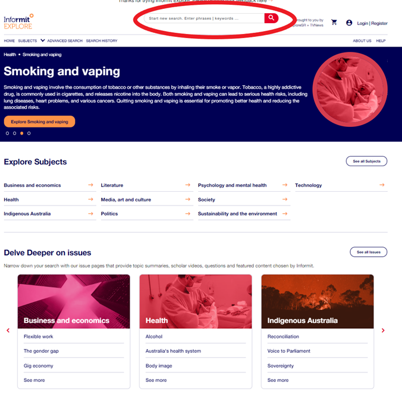
Task: Click the arrow beside Literature subject
Action: [188, 185]
